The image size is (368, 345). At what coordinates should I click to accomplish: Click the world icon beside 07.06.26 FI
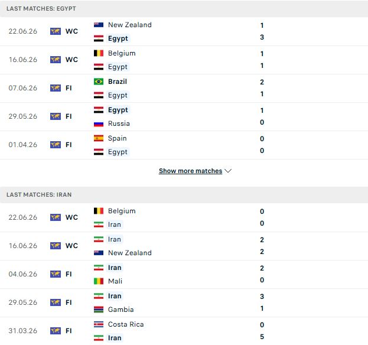[56, 88]
